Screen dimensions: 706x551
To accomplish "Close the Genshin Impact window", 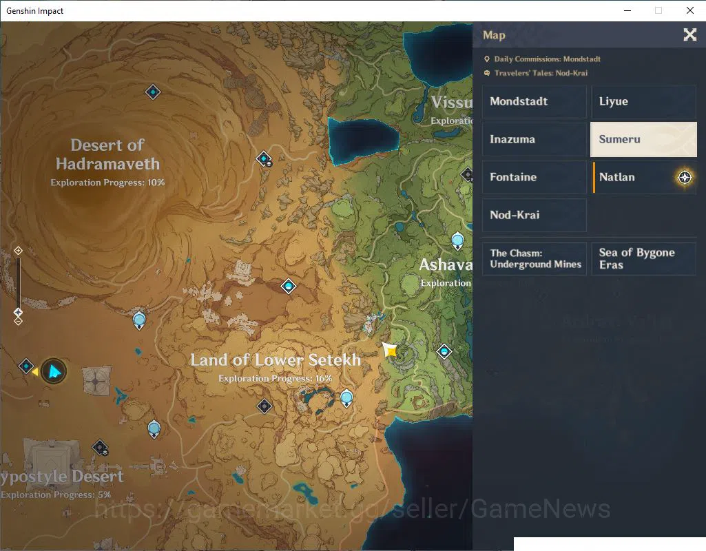I will [x=689, y=10].
